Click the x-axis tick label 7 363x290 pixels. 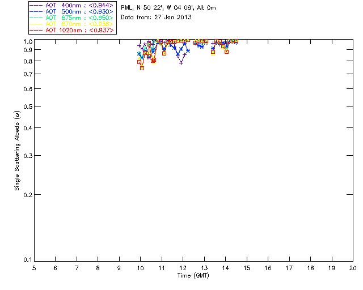pyautogui.click(x=77, y=268)
